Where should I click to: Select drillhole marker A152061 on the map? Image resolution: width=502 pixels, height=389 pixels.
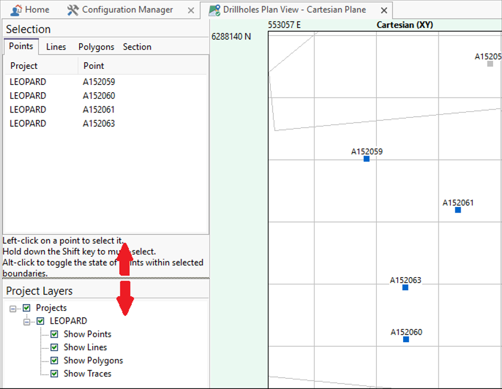point(458,210)
